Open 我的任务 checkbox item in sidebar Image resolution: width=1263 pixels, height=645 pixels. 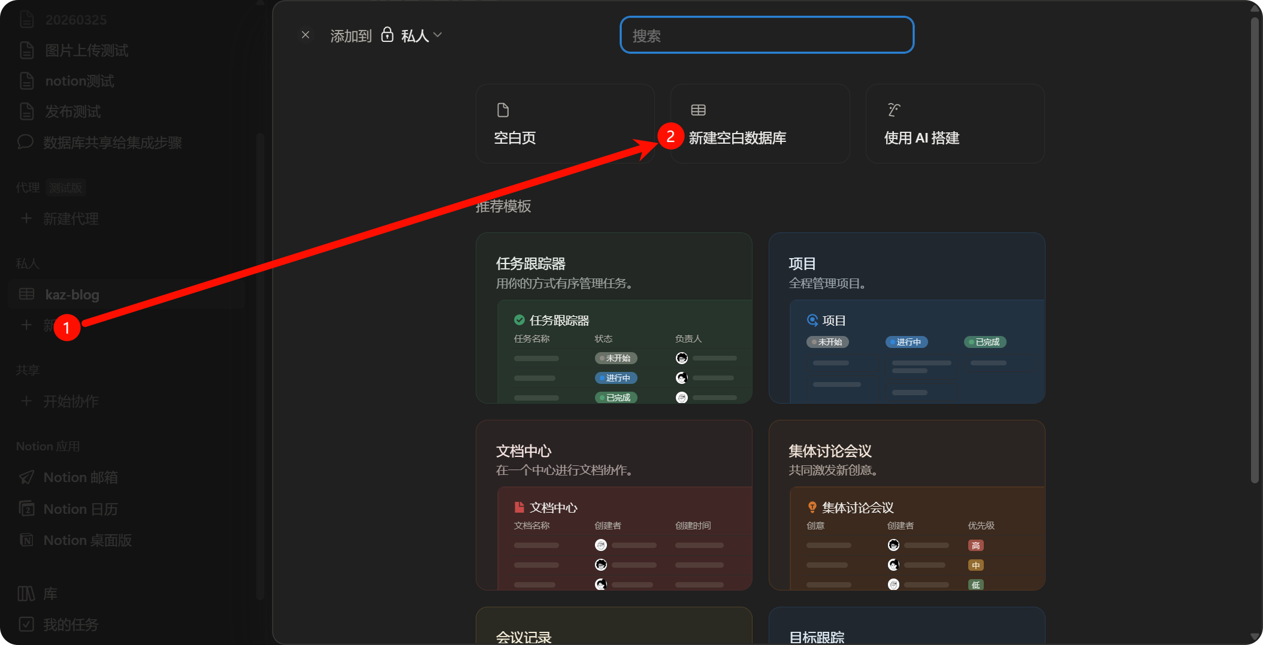(x=70, y=625)
